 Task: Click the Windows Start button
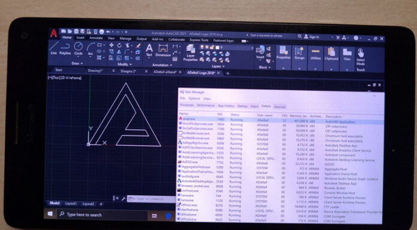click(x=50, y=213)
